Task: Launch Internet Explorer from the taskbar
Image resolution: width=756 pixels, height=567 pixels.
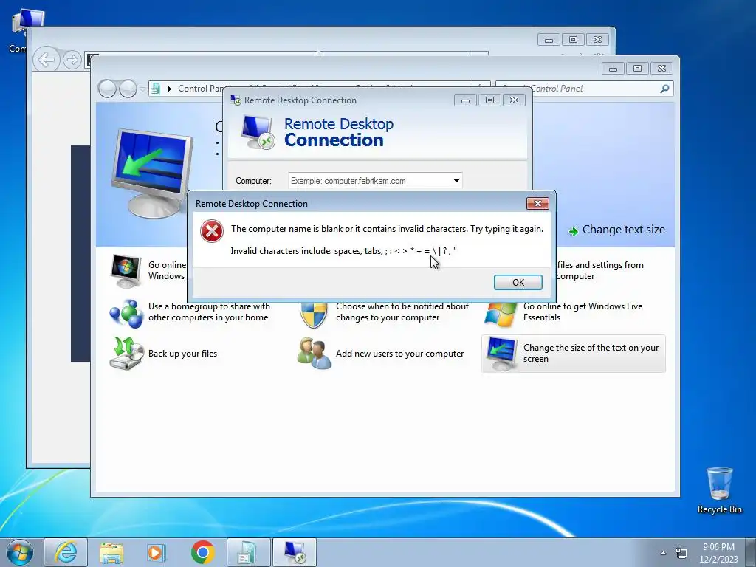Action: [66, 552]
